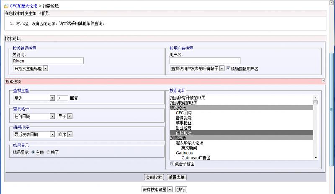The image size is (335, 194).
Task: Open the 降序 sort order dropdown
Action: coord(65,134)
